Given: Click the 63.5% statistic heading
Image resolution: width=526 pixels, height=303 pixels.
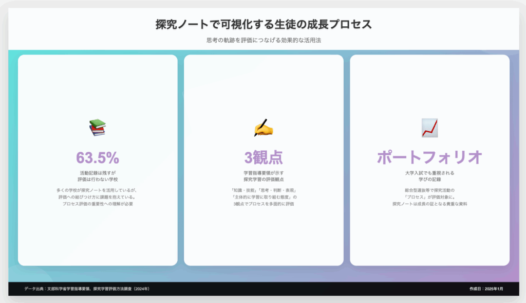Looking at the screenshot, I should tap(98, 157).
